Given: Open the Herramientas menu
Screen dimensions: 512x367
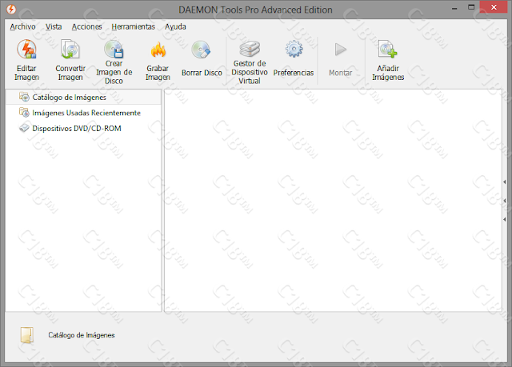Looking at the screenshot, I should (x=134, y=26).
